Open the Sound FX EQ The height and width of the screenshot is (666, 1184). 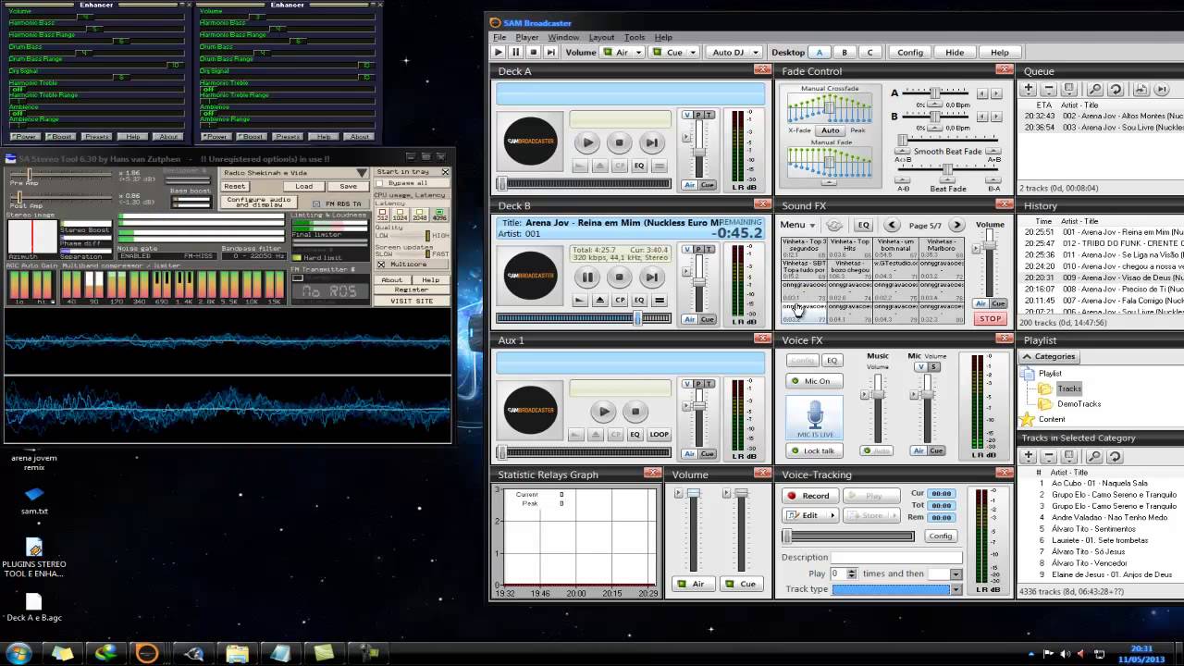(863, 225)
